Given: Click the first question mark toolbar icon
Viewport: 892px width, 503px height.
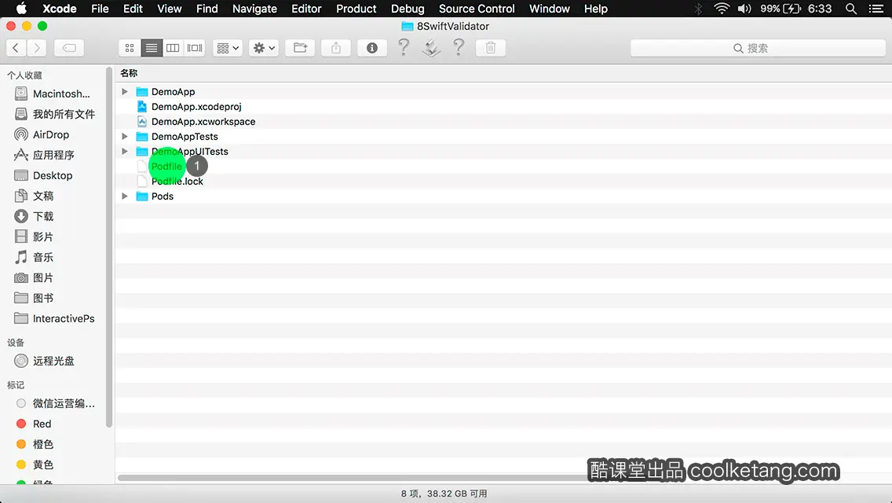Looking at the screenshot, I should click(x=404, y=47).
